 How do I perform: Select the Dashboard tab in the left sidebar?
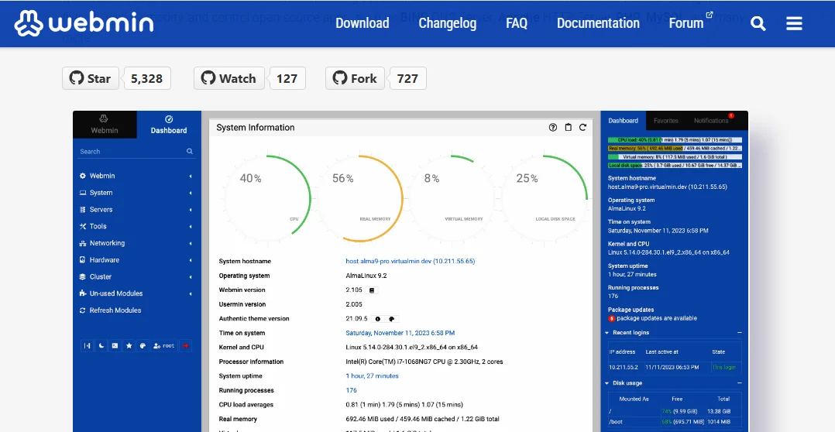tap(169, 125)
